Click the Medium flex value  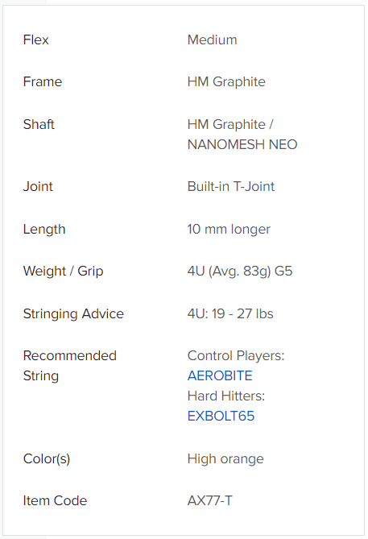tap(212, 39)
